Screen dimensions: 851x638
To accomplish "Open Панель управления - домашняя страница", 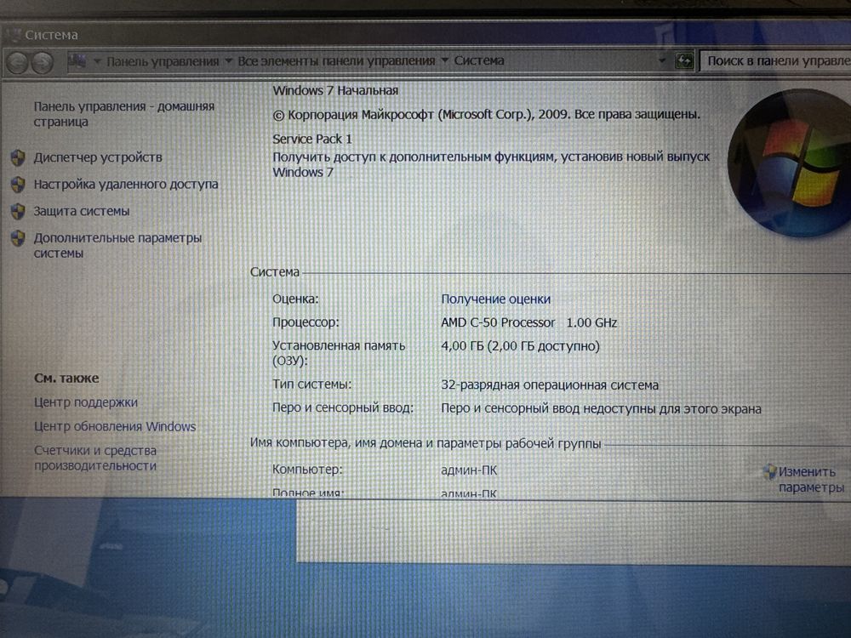I will click(123, 114).
